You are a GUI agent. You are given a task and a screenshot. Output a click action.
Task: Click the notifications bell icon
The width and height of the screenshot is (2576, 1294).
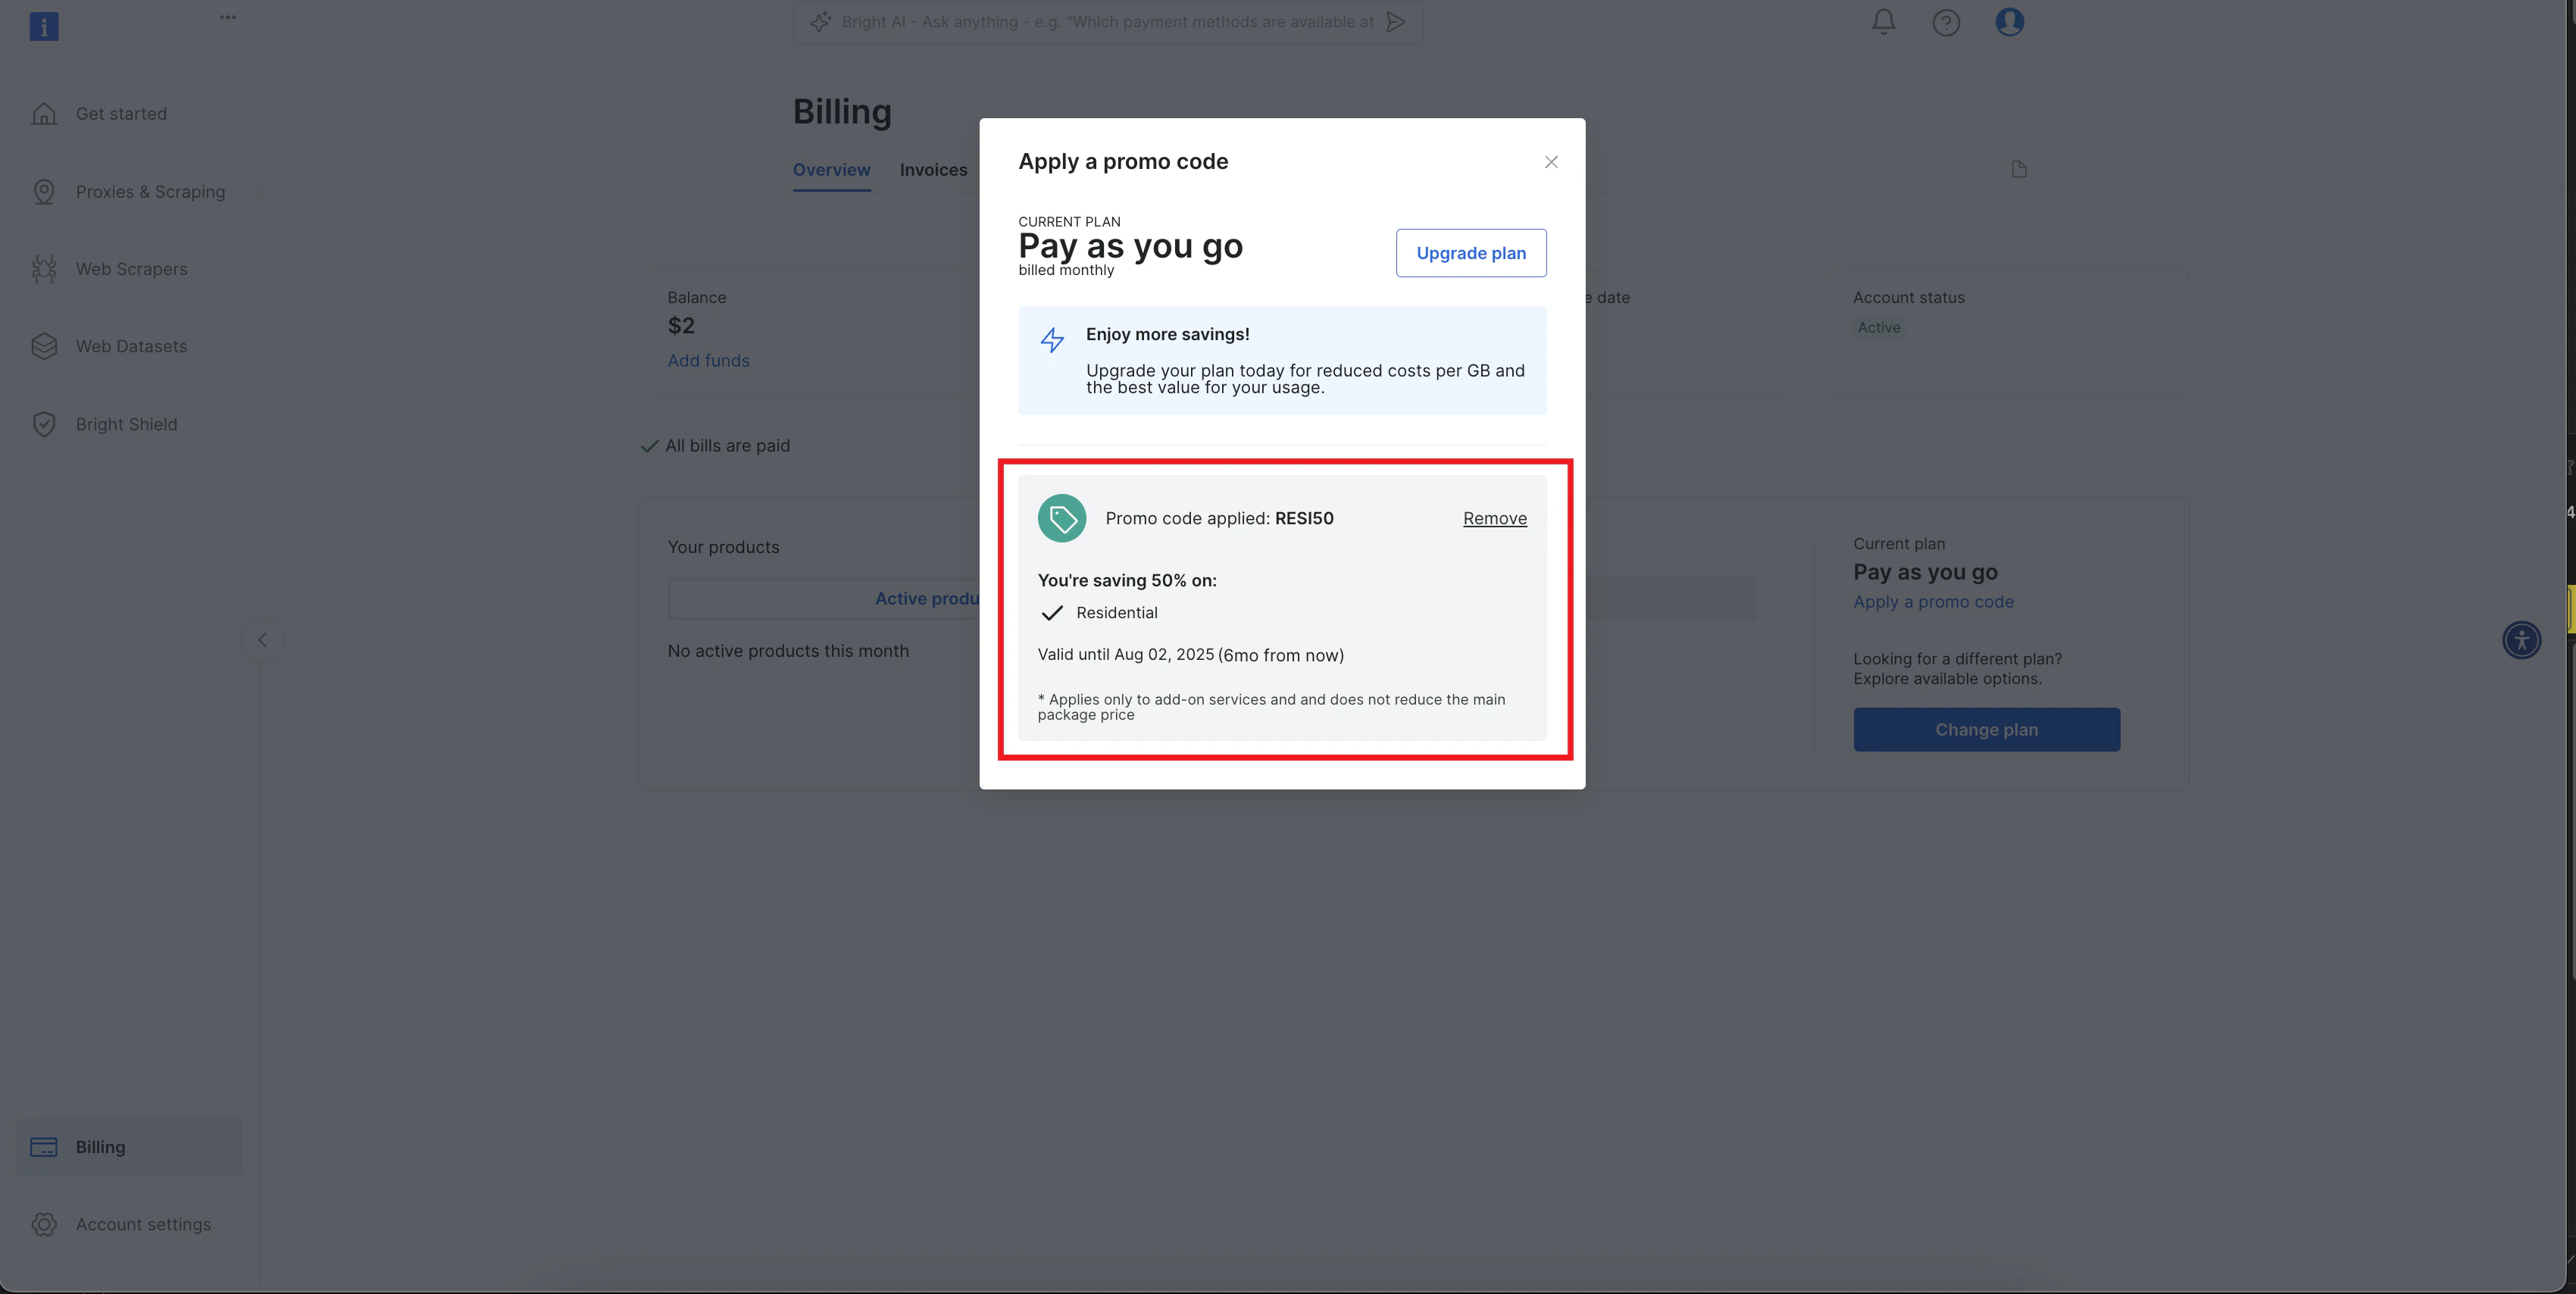coord(1883,22)
